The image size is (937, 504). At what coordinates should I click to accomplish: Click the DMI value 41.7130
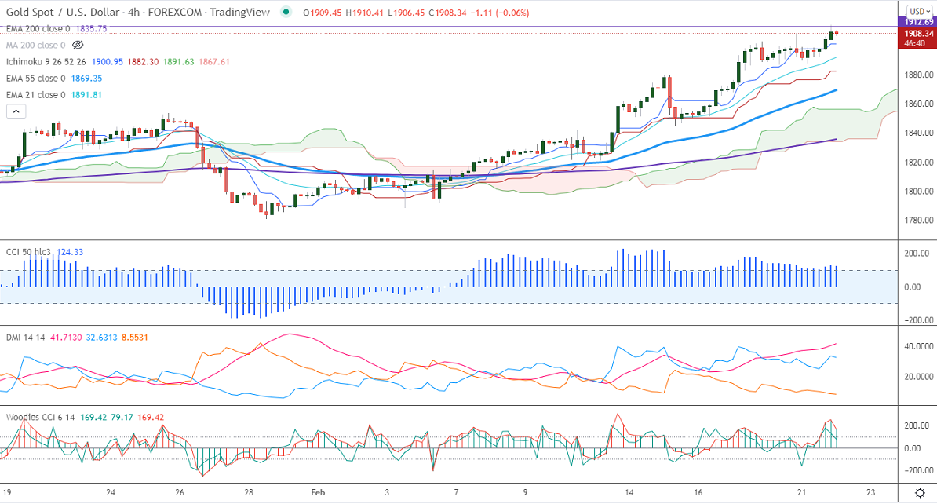tap(66, 338)
